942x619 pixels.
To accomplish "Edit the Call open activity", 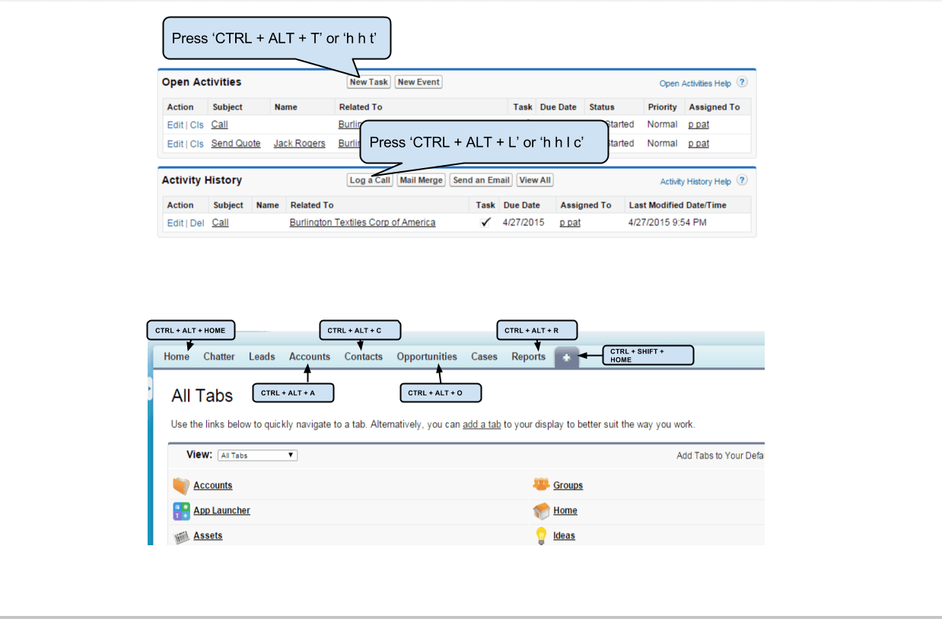I will click(175, 125).
